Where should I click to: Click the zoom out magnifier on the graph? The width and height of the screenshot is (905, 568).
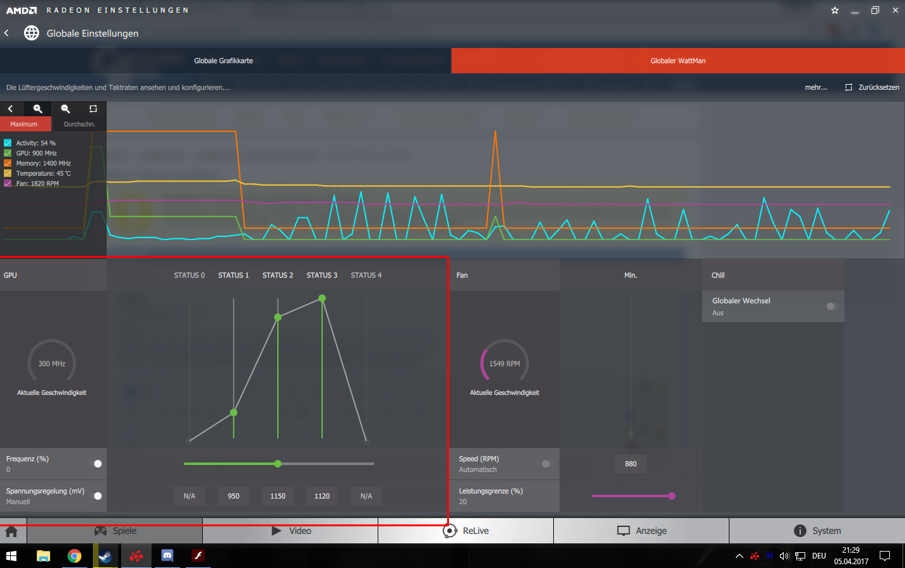66,109
